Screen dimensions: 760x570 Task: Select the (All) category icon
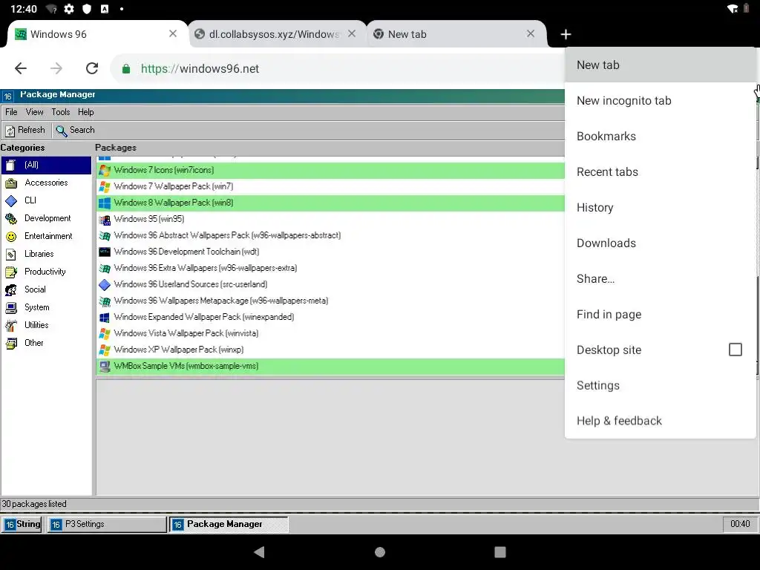10,166
